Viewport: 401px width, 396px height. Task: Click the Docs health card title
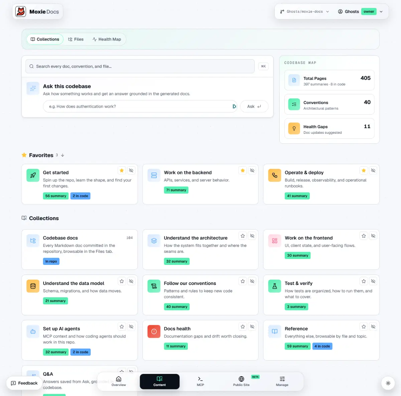(x=177, y=329)
